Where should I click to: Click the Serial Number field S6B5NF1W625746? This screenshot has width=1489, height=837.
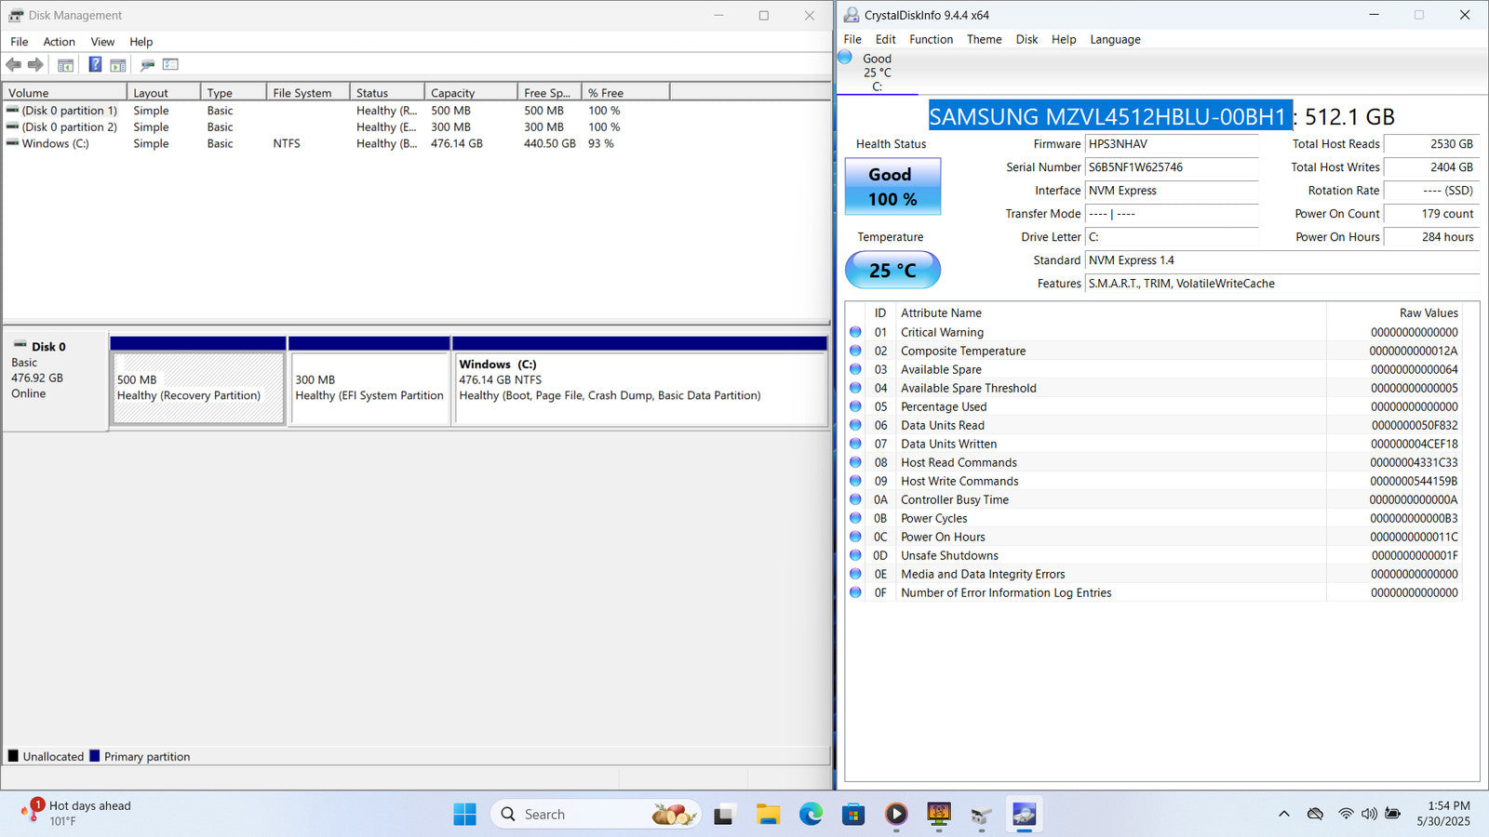1172,167
